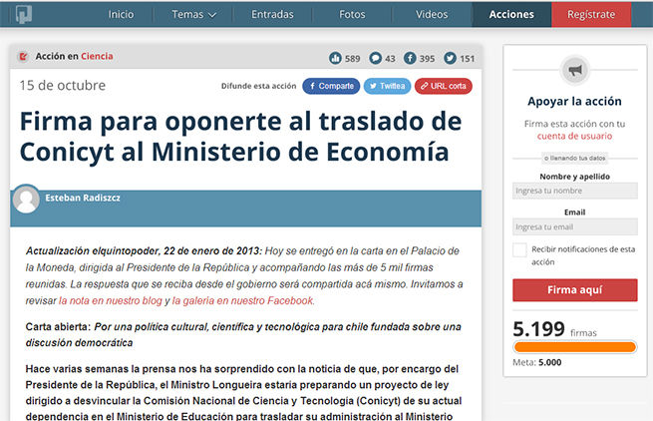
Task: Click the 'Meta: 5.000' goal text
Action: 537,362
